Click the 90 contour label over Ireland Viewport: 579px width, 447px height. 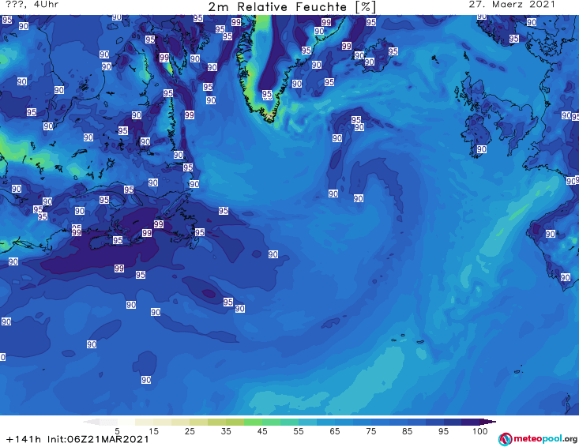click(482, 149)
